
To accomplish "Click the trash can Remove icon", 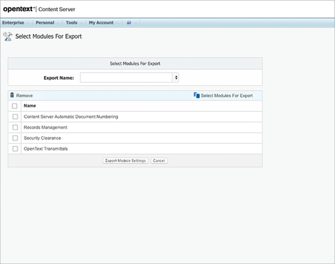I will (12, 95).
